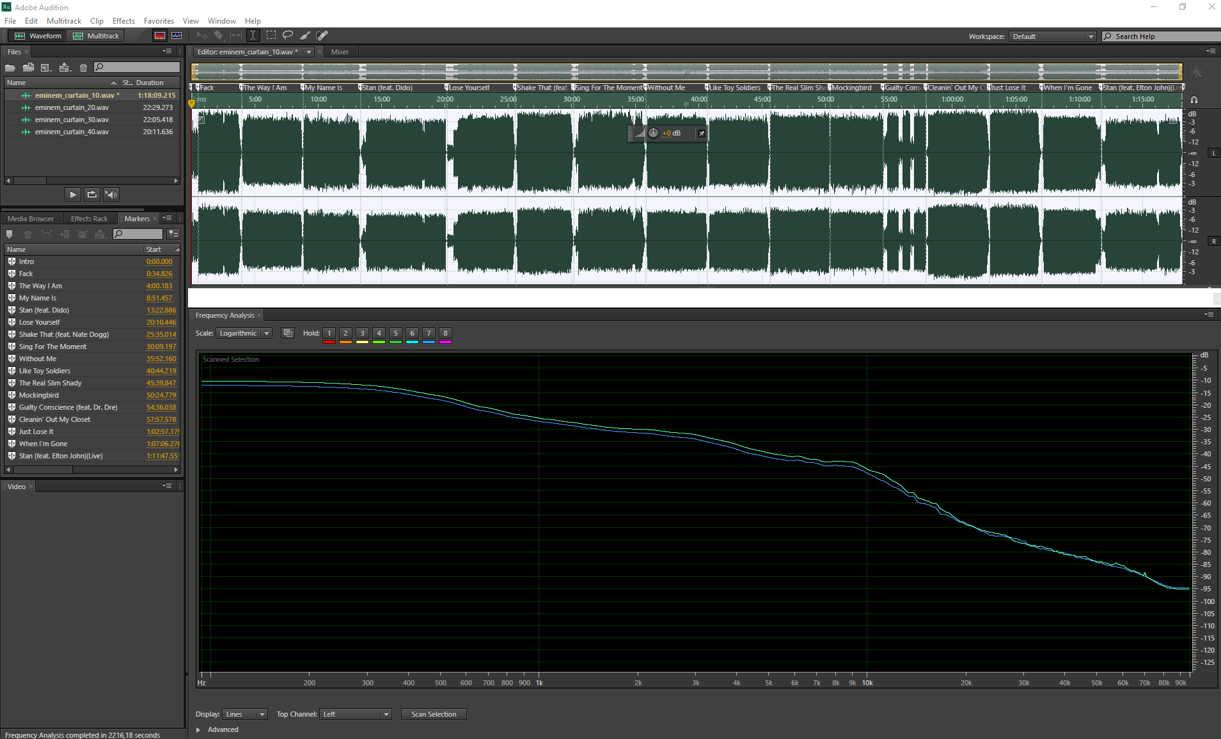Open the Markers panel menu
1221x739 pixels.
click(167, 218)
